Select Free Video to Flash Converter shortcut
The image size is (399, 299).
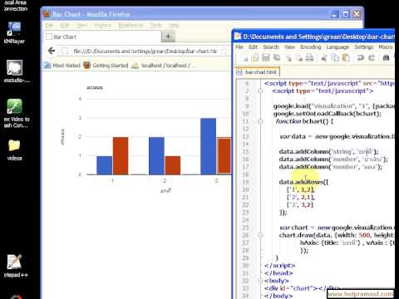(x=16, y=113)
